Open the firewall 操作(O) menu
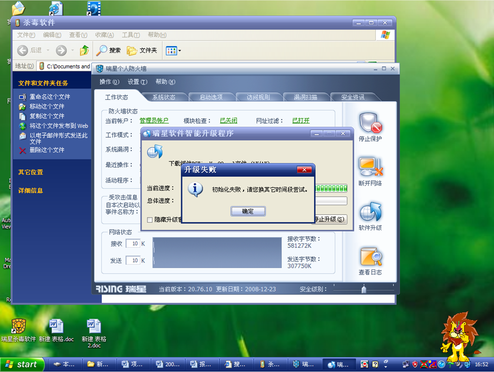 point(109,82)
